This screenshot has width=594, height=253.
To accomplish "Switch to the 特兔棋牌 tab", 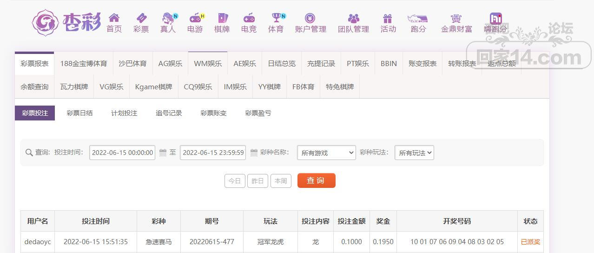I will click(340, 87).
